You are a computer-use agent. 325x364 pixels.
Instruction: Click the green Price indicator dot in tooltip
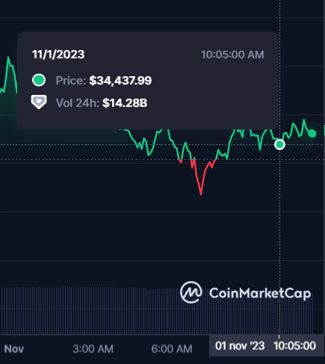pyautogui.click(x=39, y=80)
